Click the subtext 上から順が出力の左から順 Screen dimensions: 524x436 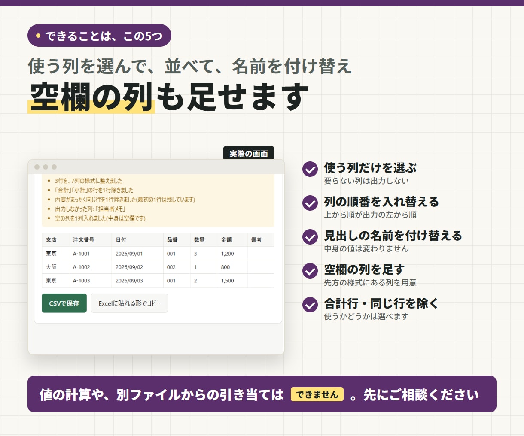pos(370,215)
